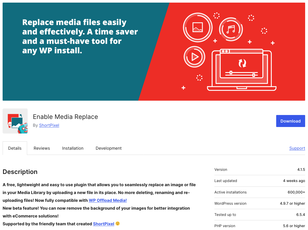
Task: Open the Installation tab
Action: tap(73, 148)
